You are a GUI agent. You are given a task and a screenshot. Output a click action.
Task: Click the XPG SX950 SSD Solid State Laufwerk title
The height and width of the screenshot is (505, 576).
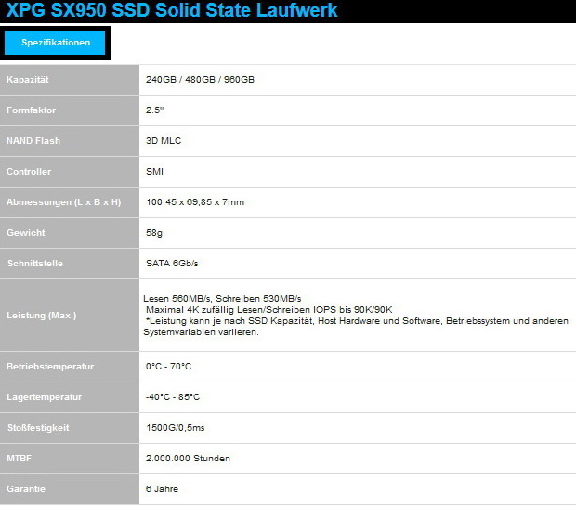tap(172, 10)
